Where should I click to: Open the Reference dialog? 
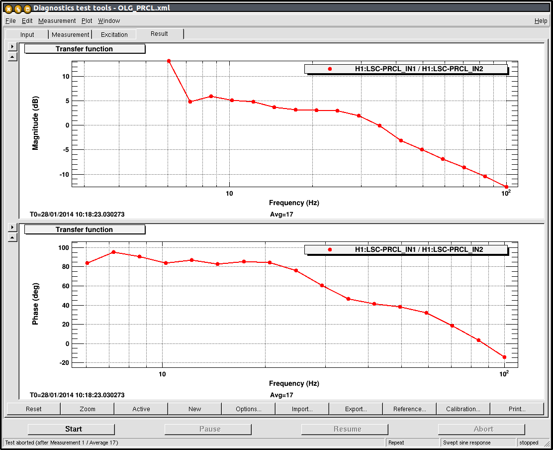point(409,409)
